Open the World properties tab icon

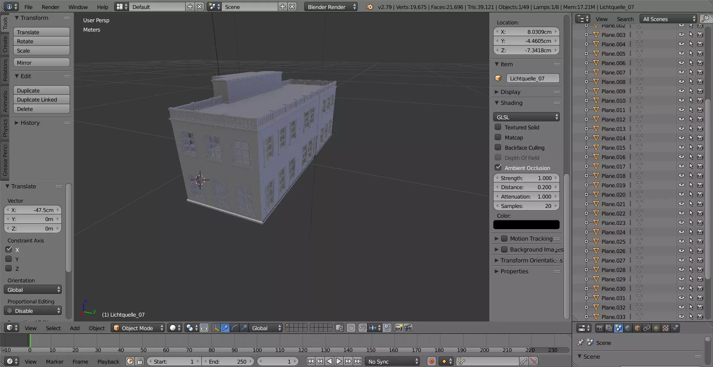tap(628, 328)
